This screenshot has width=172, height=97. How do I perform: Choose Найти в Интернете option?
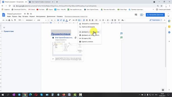point(89,27)
